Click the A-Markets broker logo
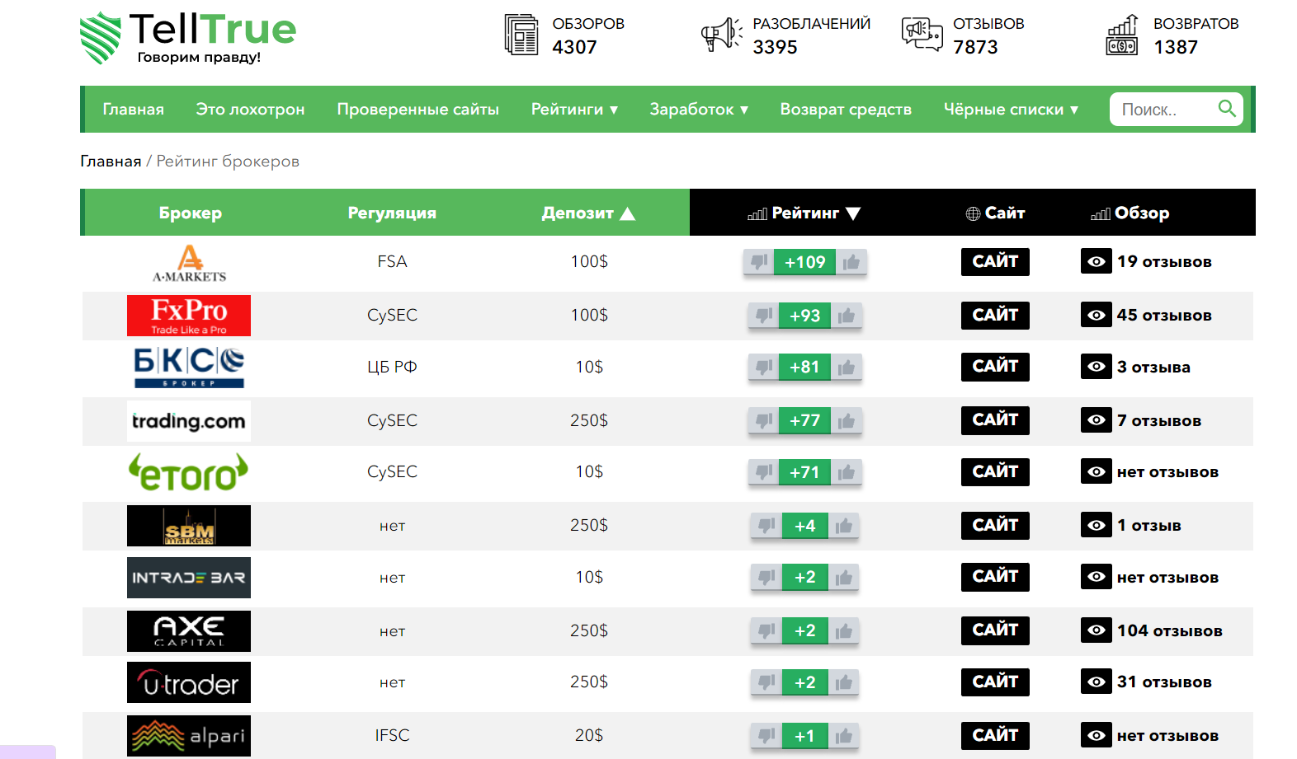Viewport: 1297px width, 759px height. (x=189, y=263)
